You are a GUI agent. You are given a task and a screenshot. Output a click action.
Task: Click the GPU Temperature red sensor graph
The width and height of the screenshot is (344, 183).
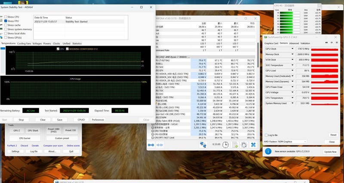tap(324, 98)
